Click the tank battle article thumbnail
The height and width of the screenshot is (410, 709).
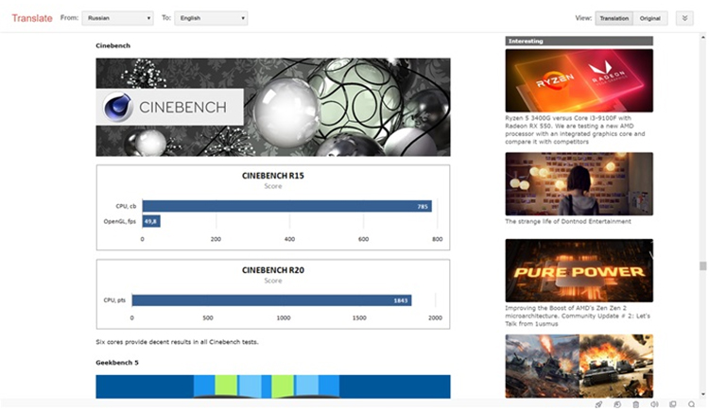click(x=579, y=367)
